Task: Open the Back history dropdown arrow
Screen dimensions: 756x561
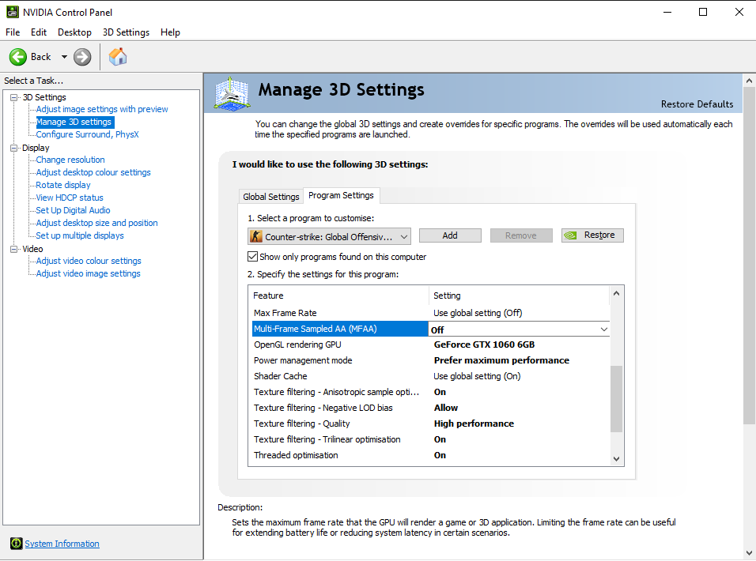Action: coord(64,57)
